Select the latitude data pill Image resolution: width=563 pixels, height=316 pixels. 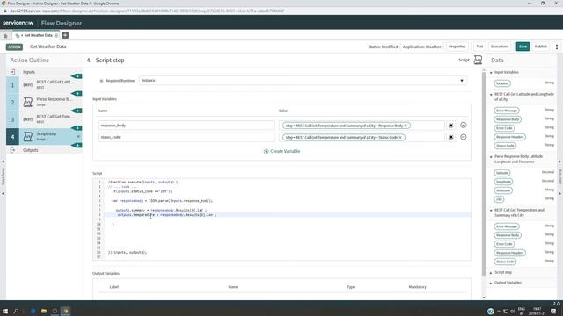(x=502, y=173)
